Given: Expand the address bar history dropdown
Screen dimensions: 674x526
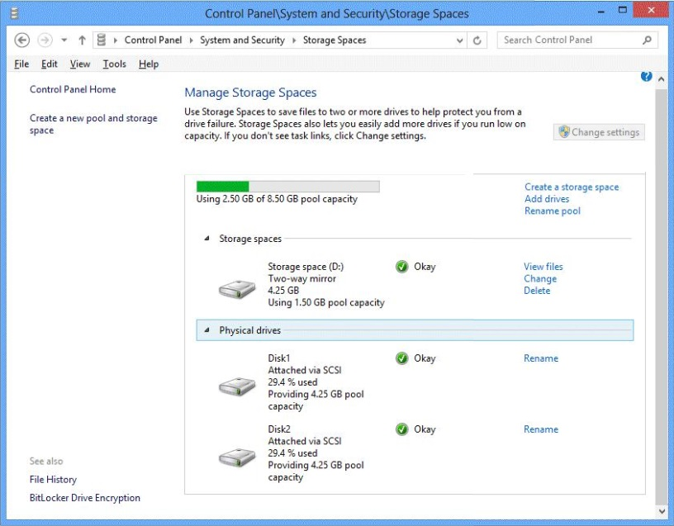Looking at the screenshot, I should tap(459, 40).
